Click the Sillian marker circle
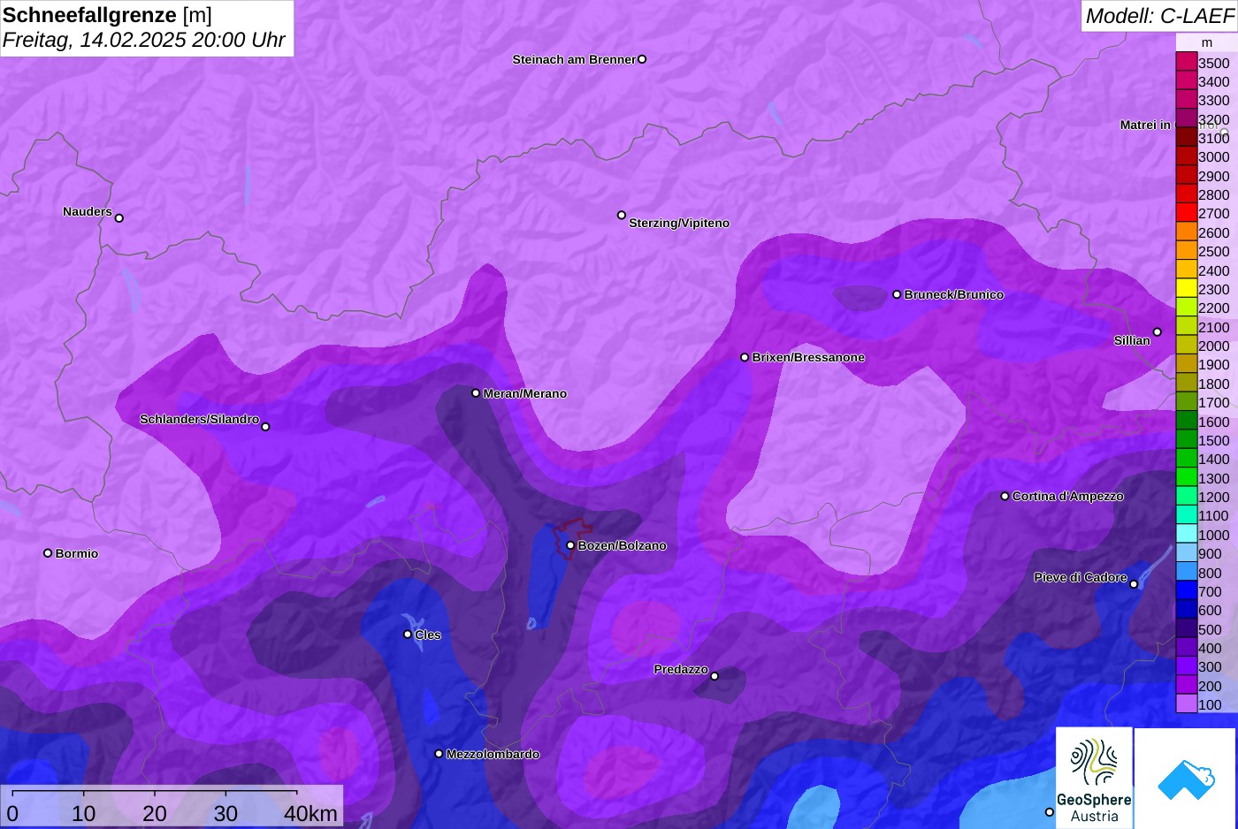Image resolution: width=1238 pixels, height=829 pixels. pos(1158,332)
